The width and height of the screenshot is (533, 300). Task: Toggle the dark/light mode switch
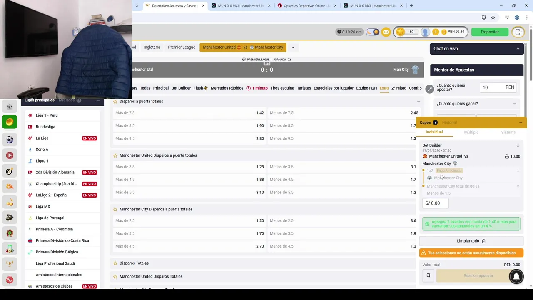coord(372,32)
